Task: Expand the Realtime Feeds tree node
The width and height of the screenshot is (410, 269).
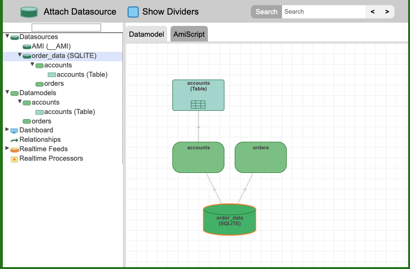Action: pyautogui.click(x=7, y=148)
